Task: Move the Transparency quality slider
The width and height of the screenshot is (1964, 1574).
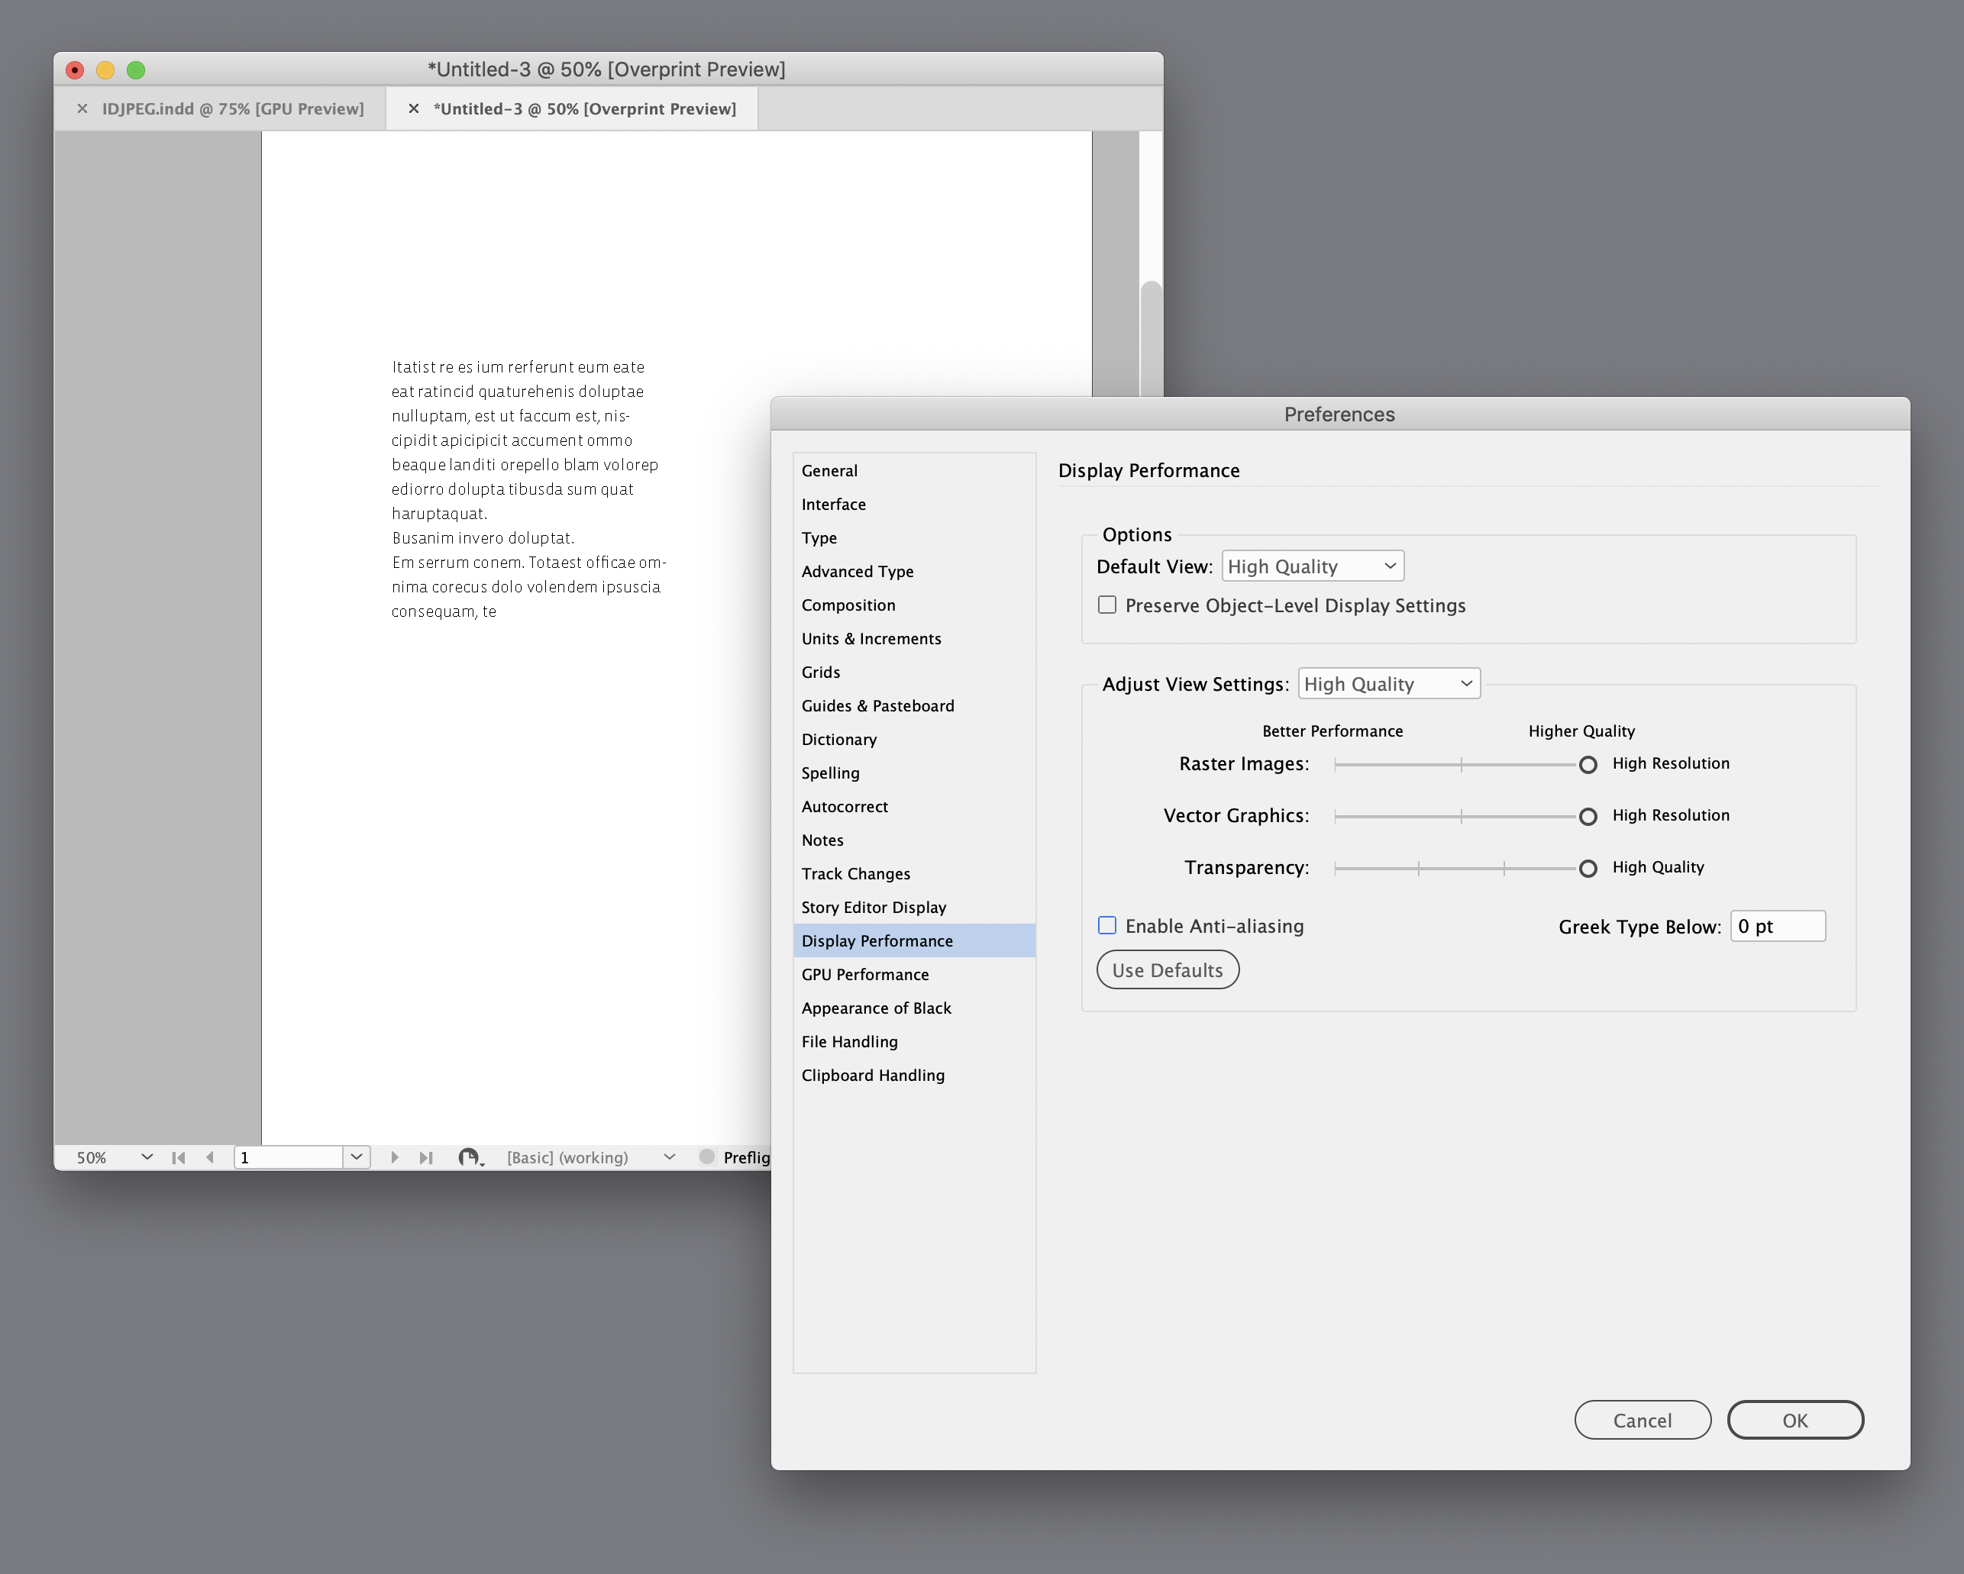Action: 1588,868
